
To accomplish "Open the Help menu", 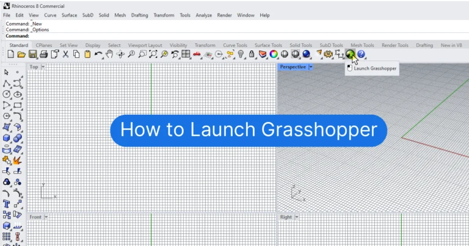I will (264, 15).
